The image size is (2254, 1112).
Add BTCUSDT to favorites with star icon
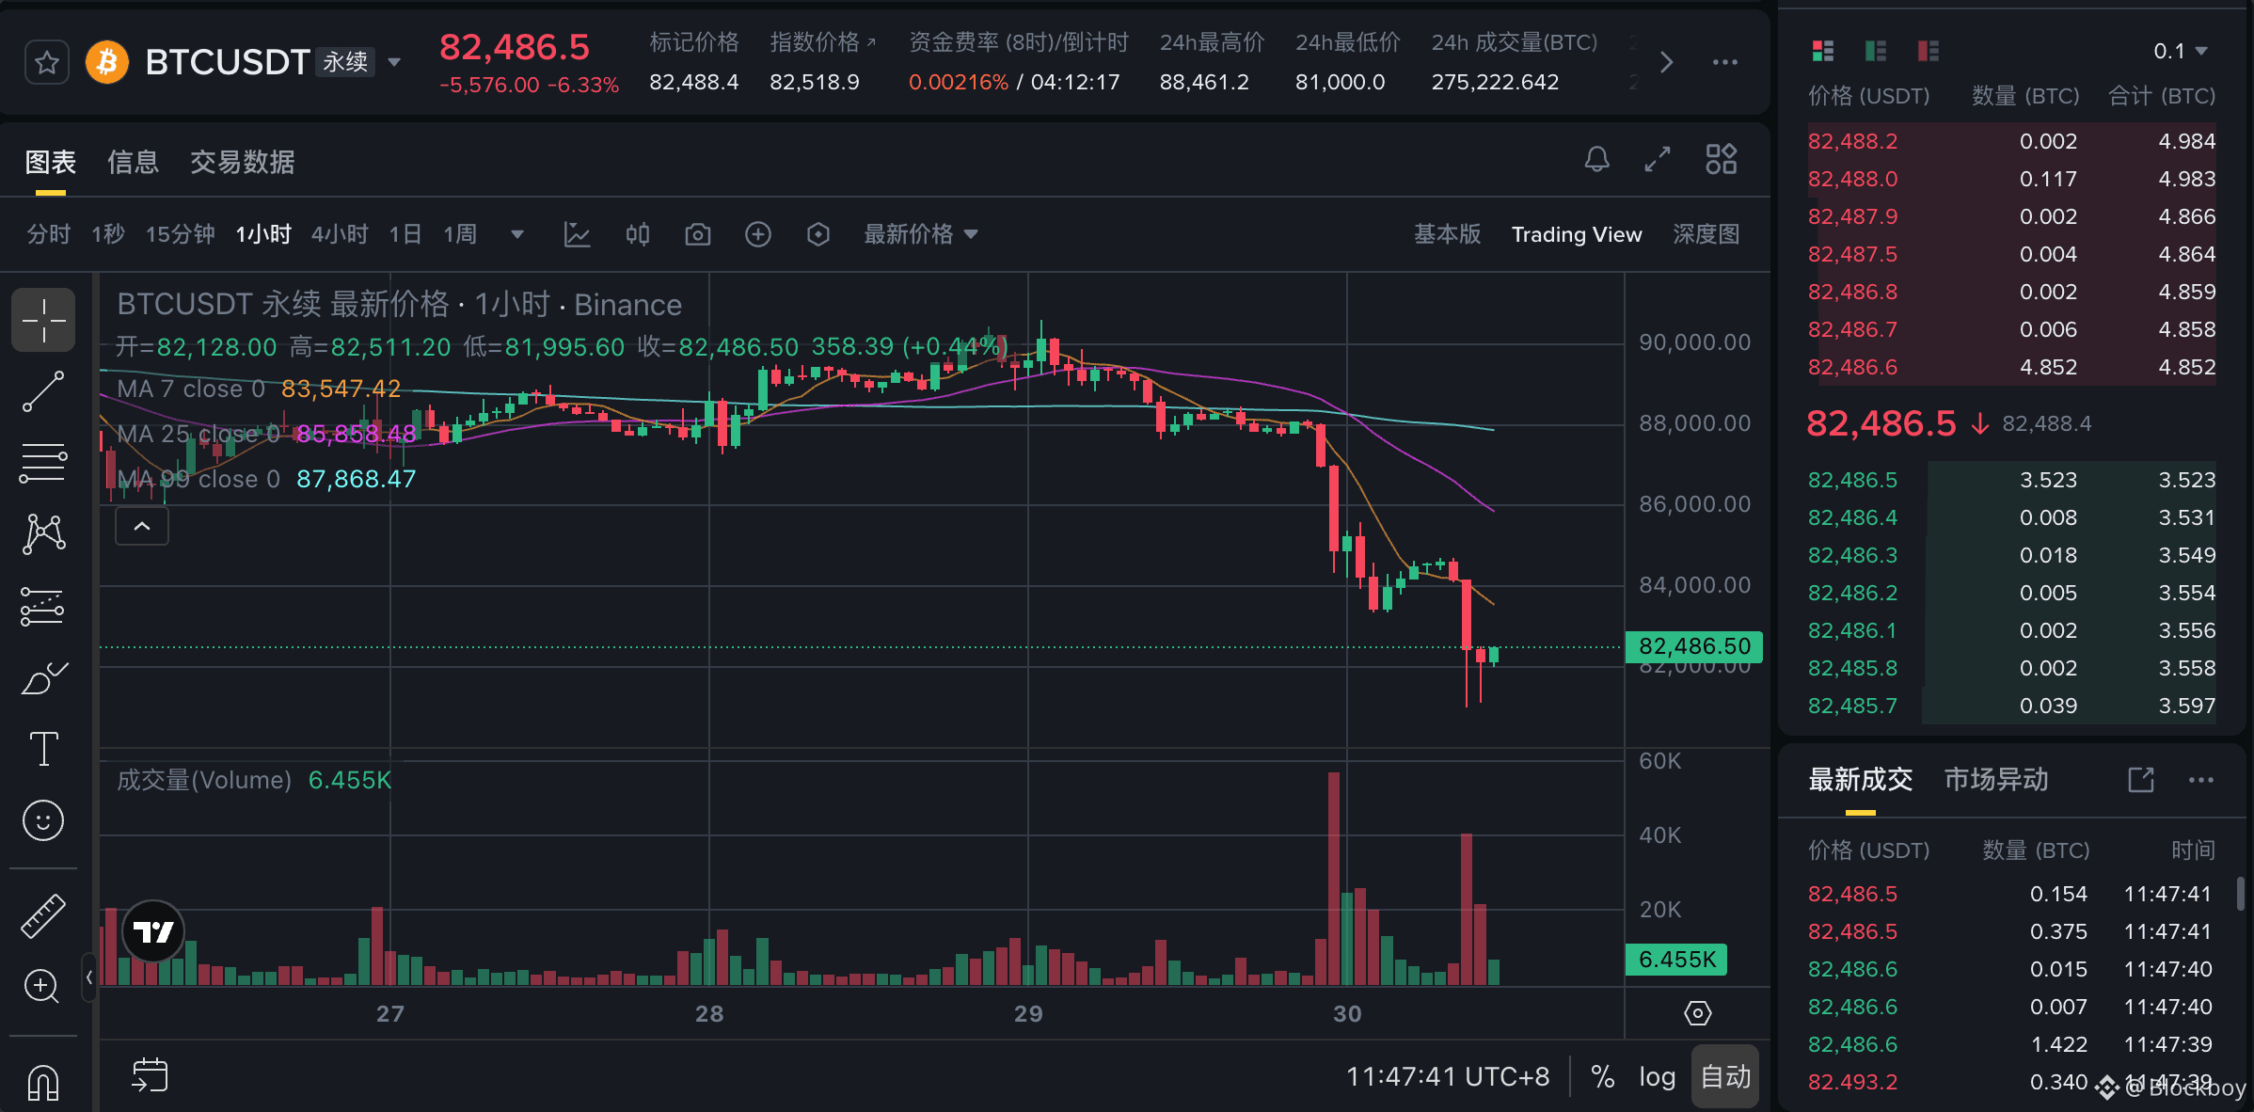(46, 63)
